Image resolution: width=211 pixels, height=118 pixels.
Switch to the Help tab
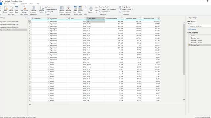(x=38, y=4)
